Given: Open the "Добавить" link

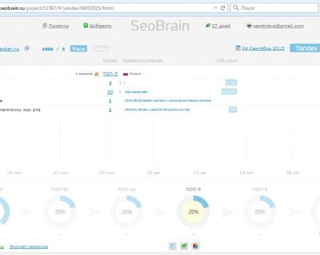Looking at the screenshot, I should (101, 26).
